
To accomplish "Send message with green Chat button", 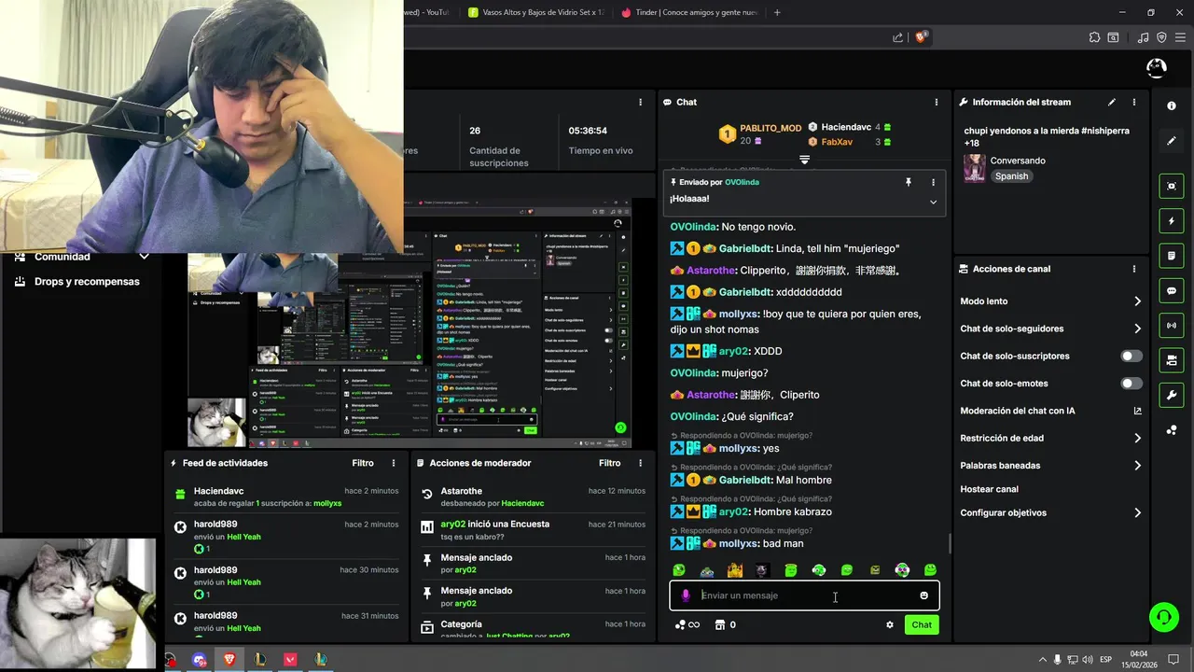I will pyautogui.click(x=922, y=624).
